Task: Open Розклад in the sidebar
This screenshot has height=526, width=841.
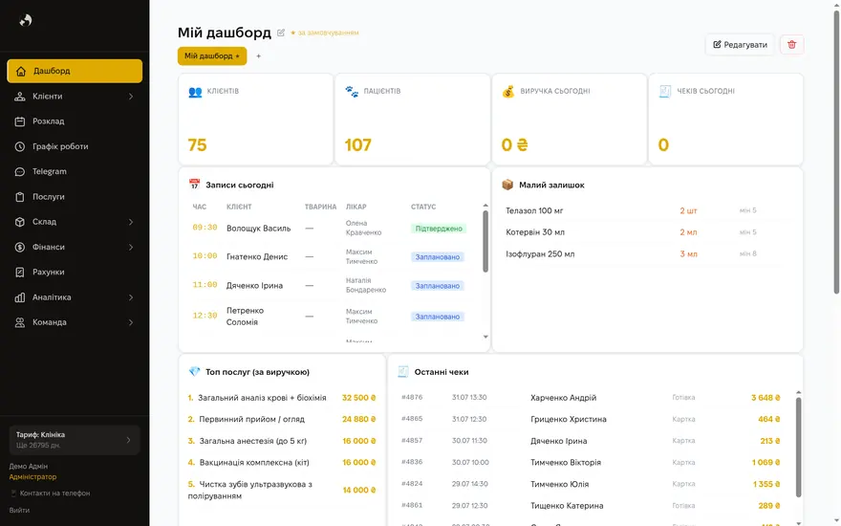Action: [x=75, y=121]
